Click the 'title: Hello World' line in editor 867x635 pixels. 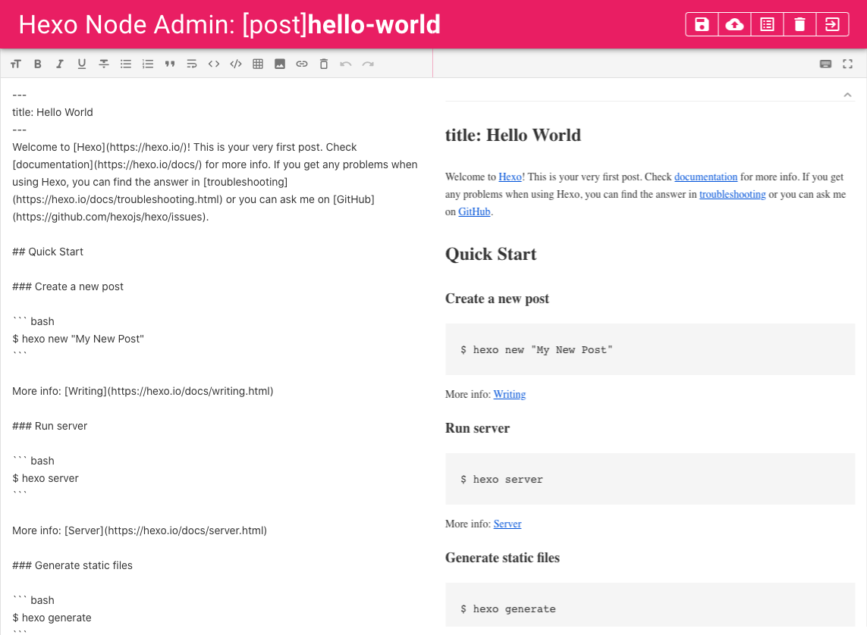point(52,112)
